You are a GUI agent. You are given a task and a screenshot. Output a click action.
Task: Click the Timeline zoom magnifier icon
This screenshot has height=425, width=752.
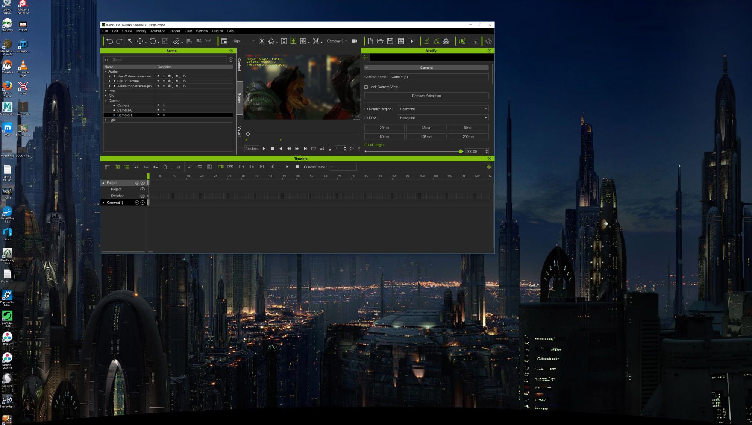[x=273, y=167]
